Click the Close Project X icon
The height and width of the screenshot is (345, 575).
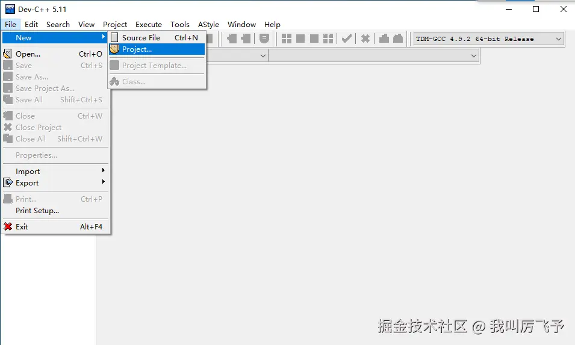8,127
